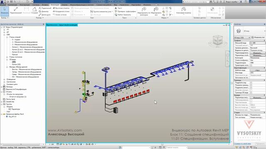Image resolution: width=266 pixels, height=149 pixels.
Task: Open the Insert (Вставка) ribbon tab
Action: [45, 5]
